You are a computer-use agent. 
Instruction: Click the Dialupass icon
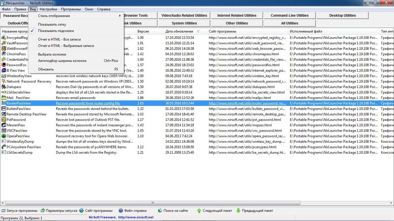(4, 87)
